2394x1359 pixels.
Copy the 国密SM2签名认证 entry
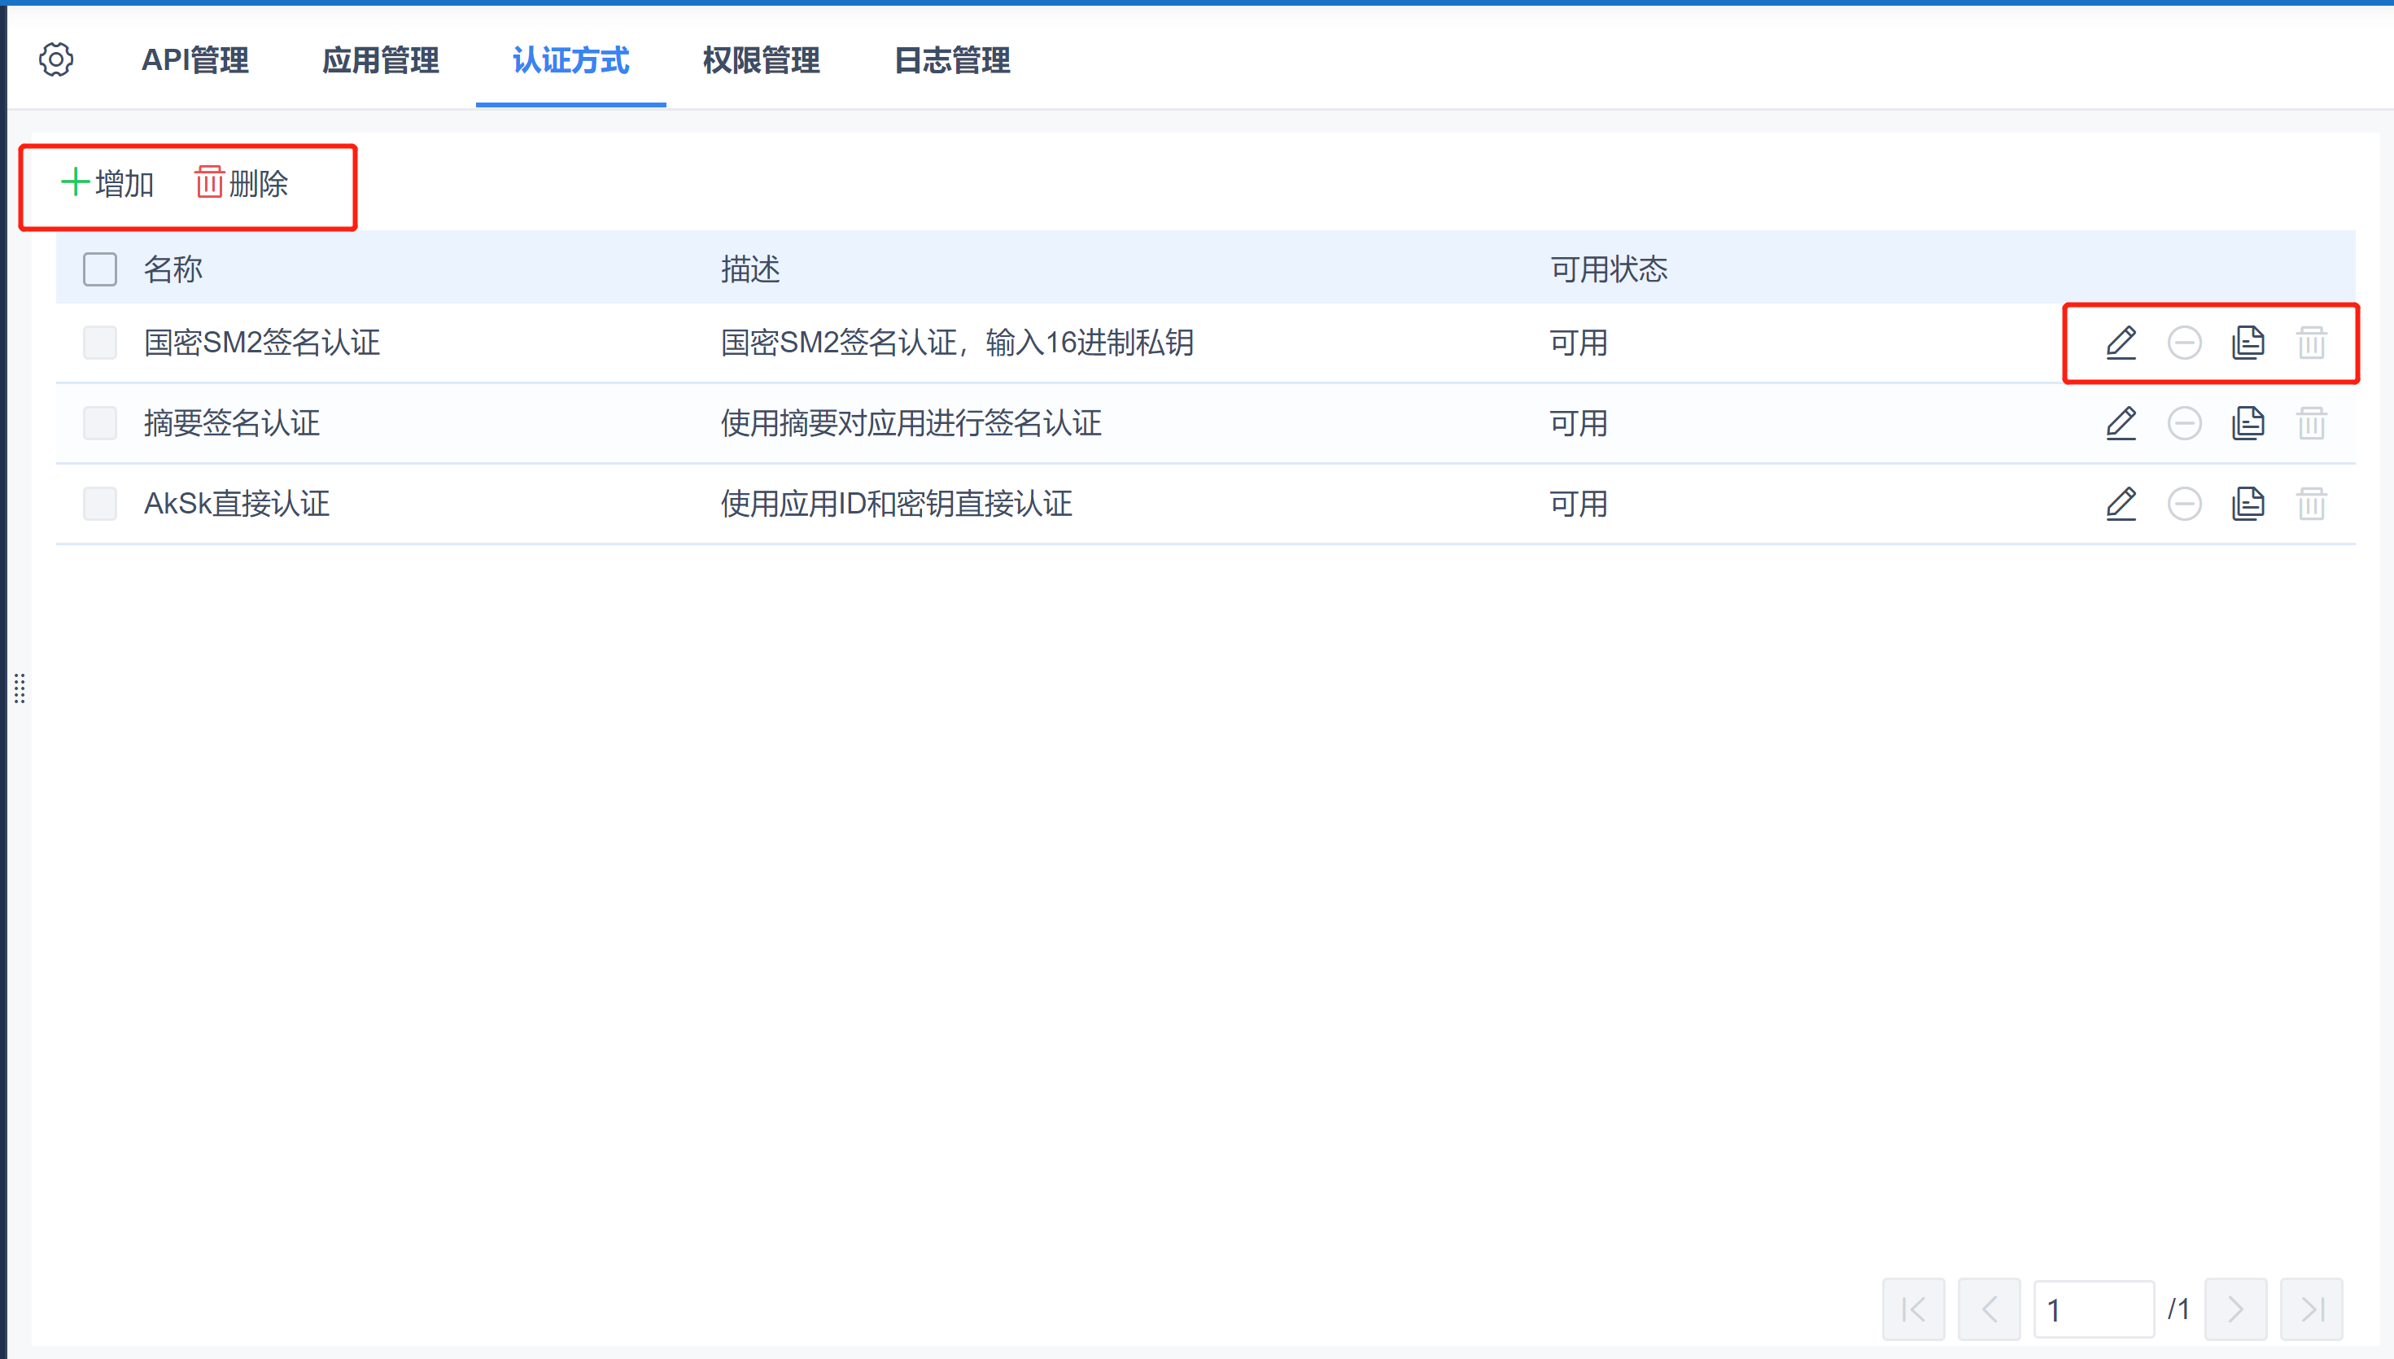point(2248,343)
